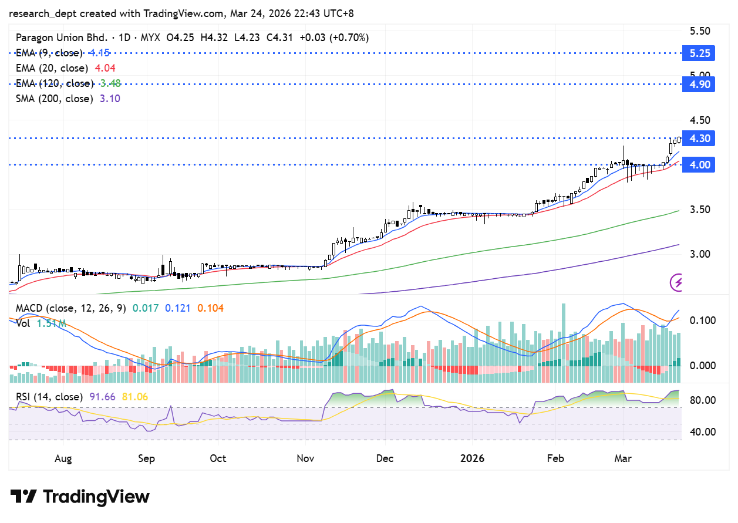This screenshot has height=523, width=738.
Task: Click the Mar label on time axis
Action: pos(622,458)
